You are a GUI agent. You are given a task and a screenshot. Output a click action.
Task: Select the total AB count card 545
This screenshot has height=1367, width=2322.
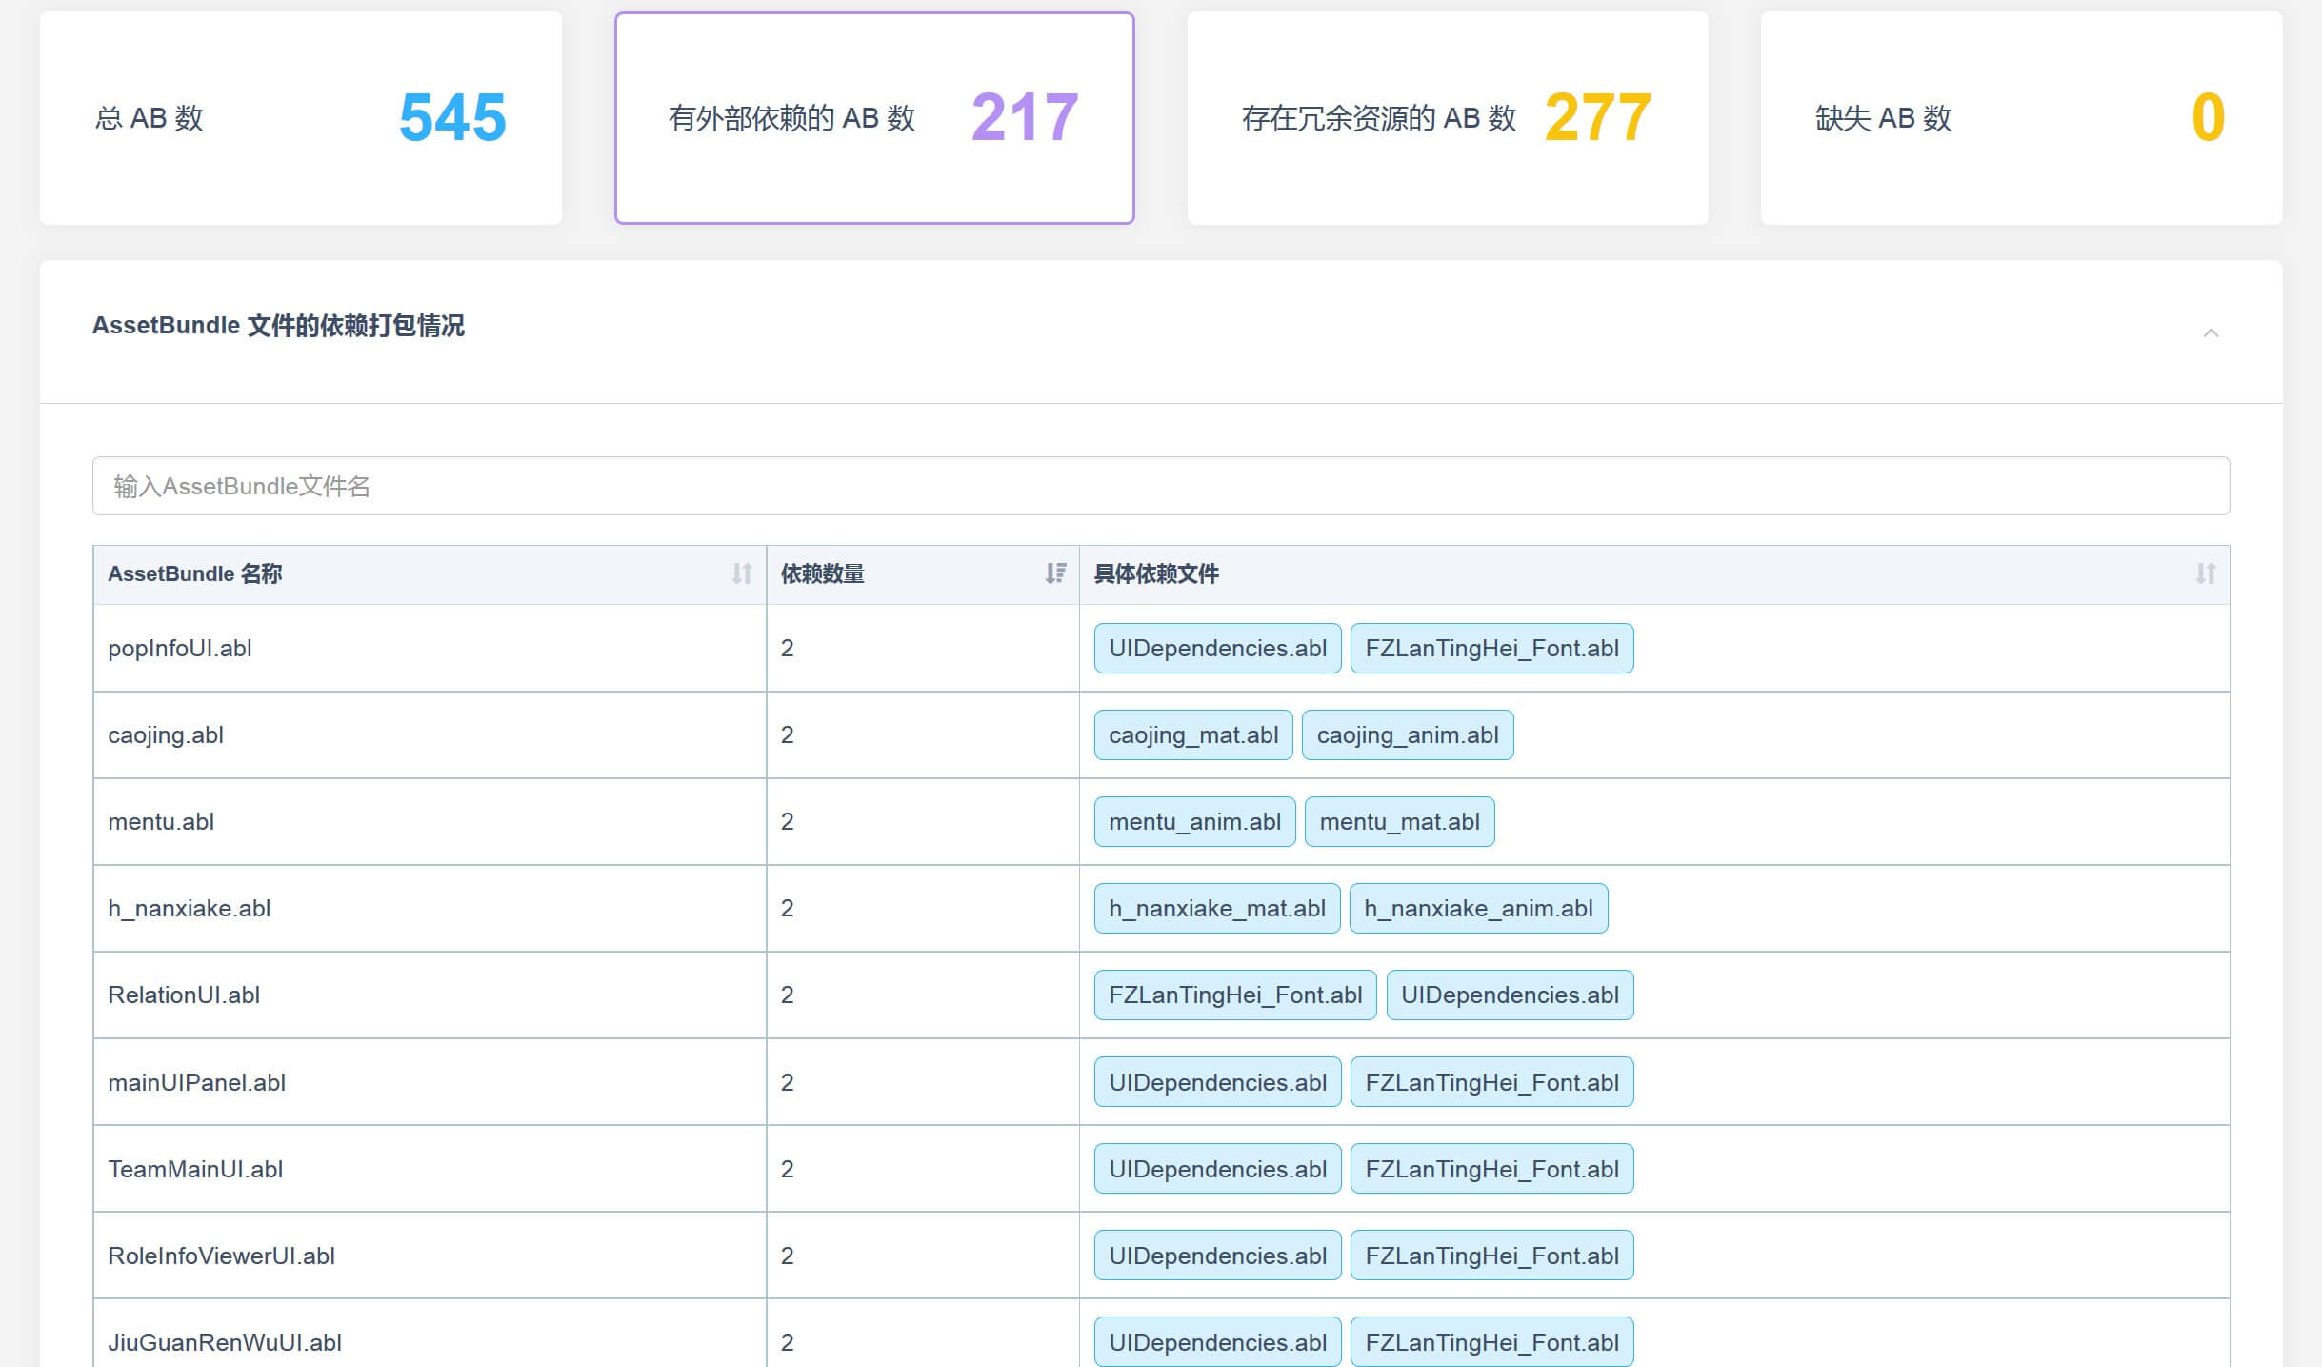pyautogui.click(x=301, y=118)
